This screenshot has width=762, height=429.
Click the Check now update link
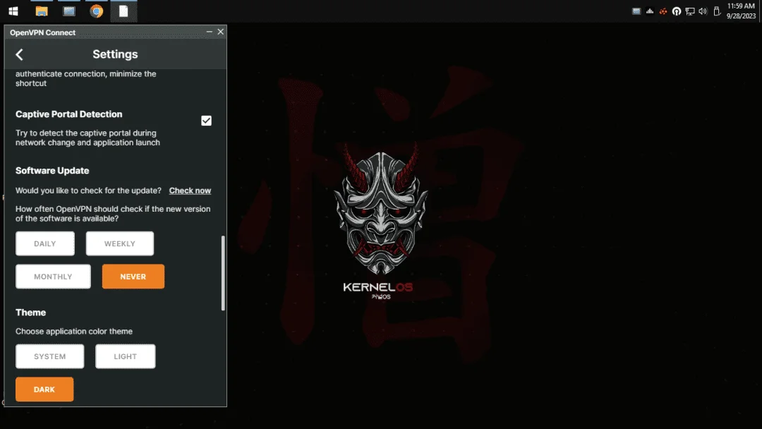tap(190, 191)
